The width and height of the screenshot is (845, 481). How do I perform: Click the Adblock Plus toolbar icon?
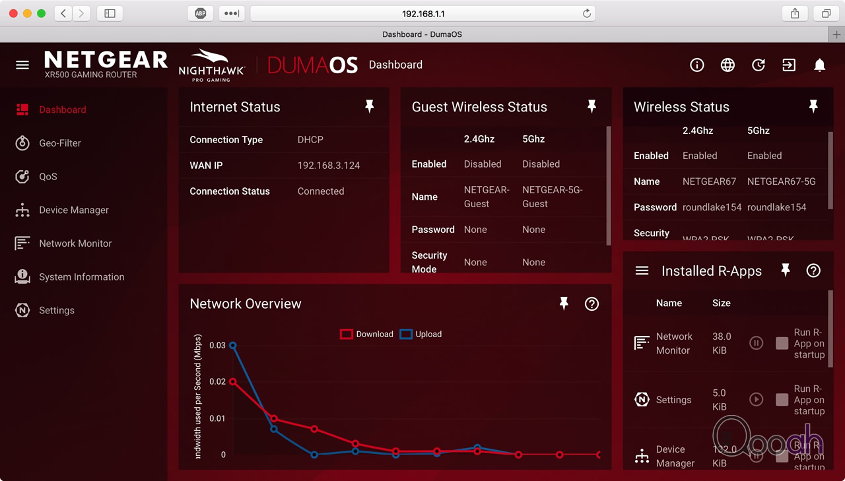point(200,13)
